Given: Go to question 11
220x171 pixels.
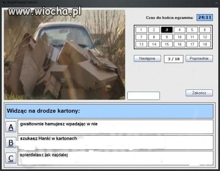Looking at the screenshot, I should tap(192, 37).
